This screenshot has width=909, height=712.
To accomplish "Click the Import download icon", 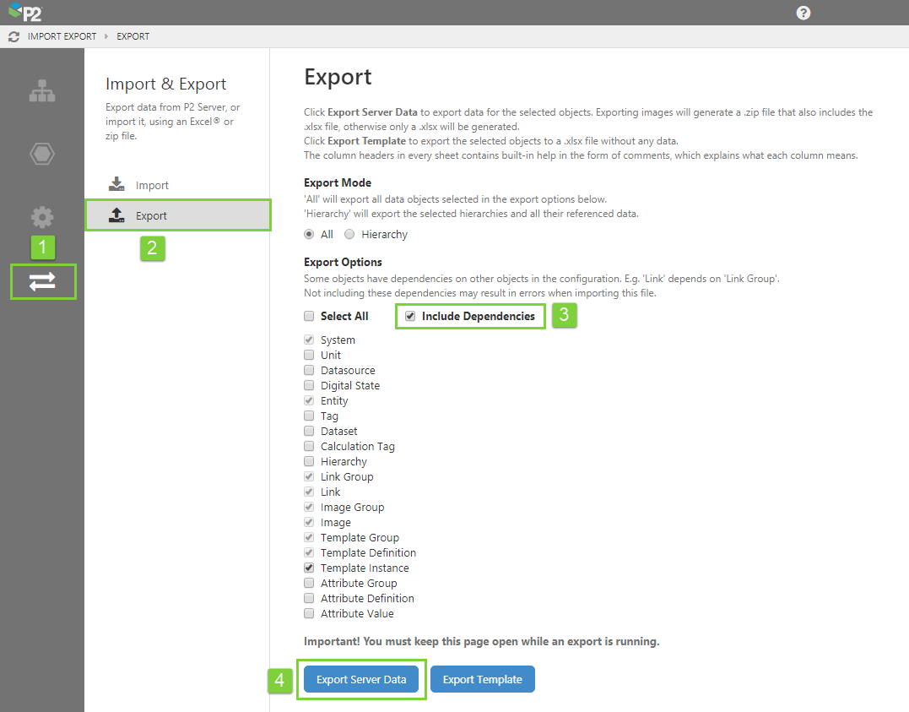I will [116, 184].
